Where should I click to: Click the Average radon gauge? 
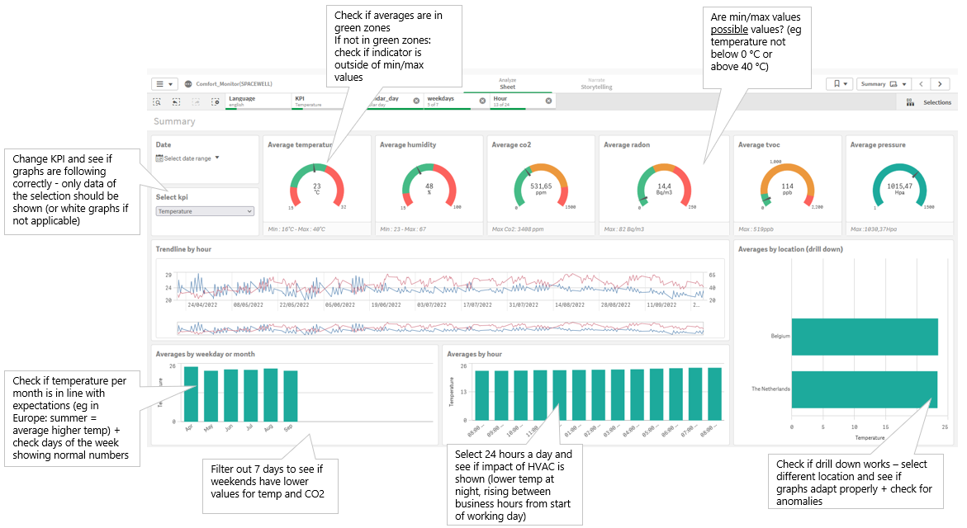pyautogui.click(x=664, y=186)
